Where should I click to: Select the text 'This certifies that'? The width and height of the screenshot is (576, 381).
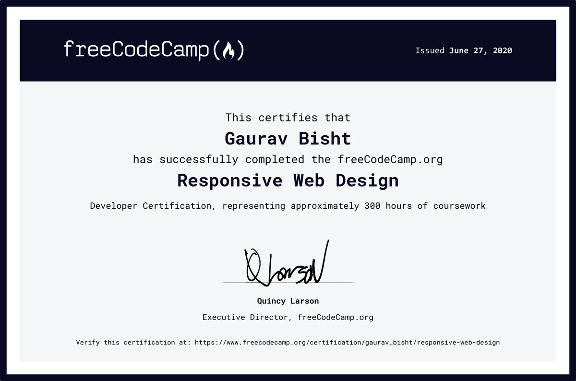288,117
